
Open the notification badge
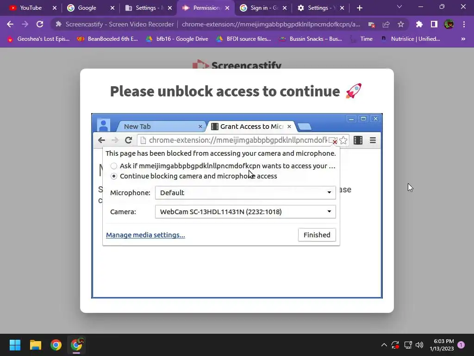pos(461,344)
